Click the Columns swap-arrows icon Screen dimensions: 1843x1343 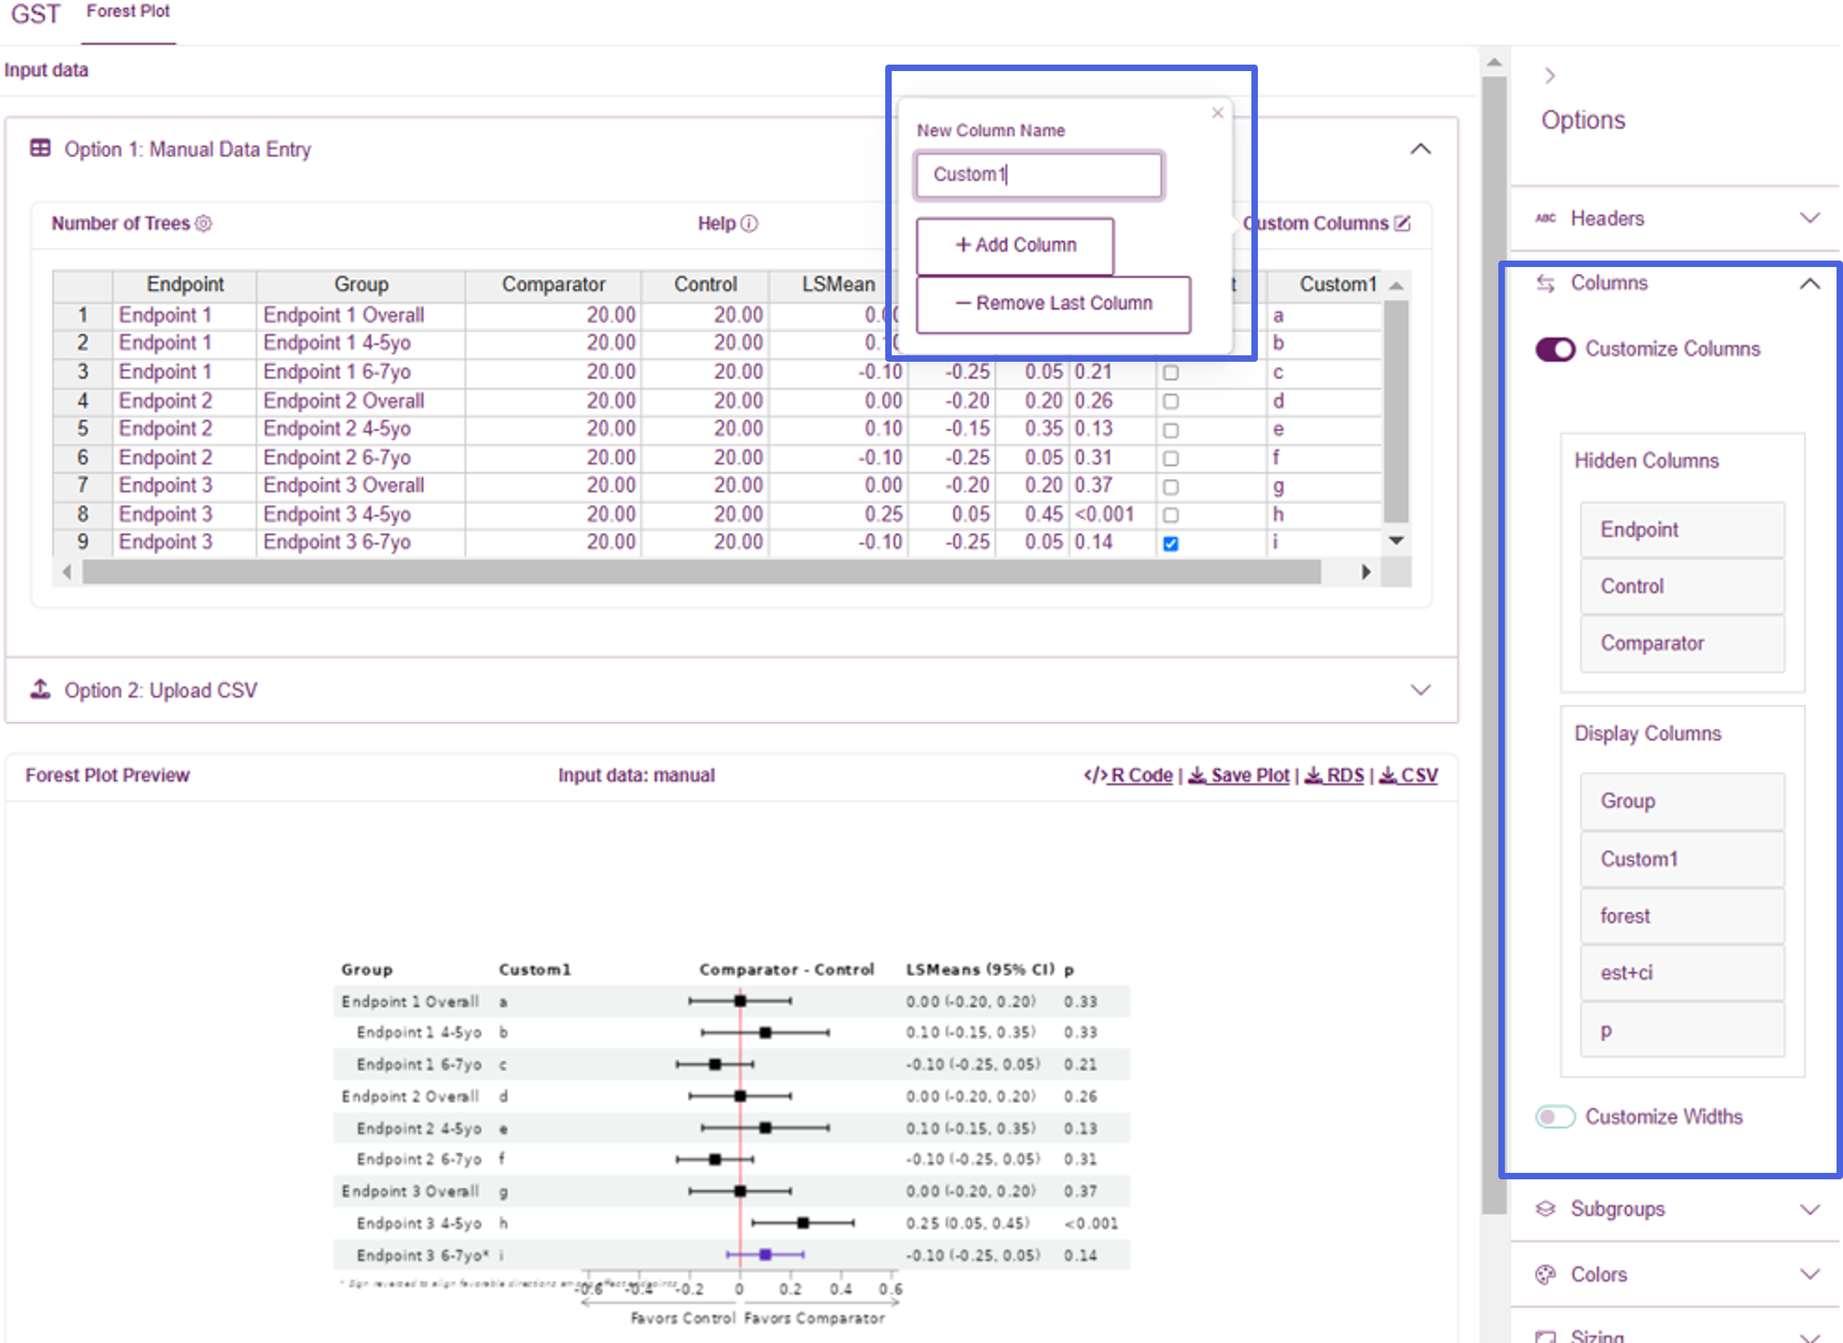(x=1546, y=283)
